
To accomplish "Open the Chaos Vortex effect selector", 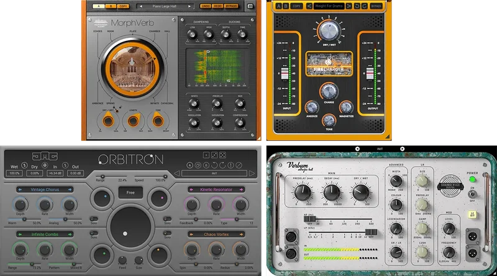I will (x=216, y=234).
